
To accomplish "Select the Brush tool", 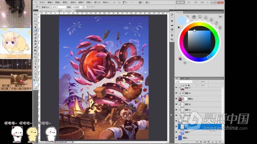I will (x=36, y=37).
